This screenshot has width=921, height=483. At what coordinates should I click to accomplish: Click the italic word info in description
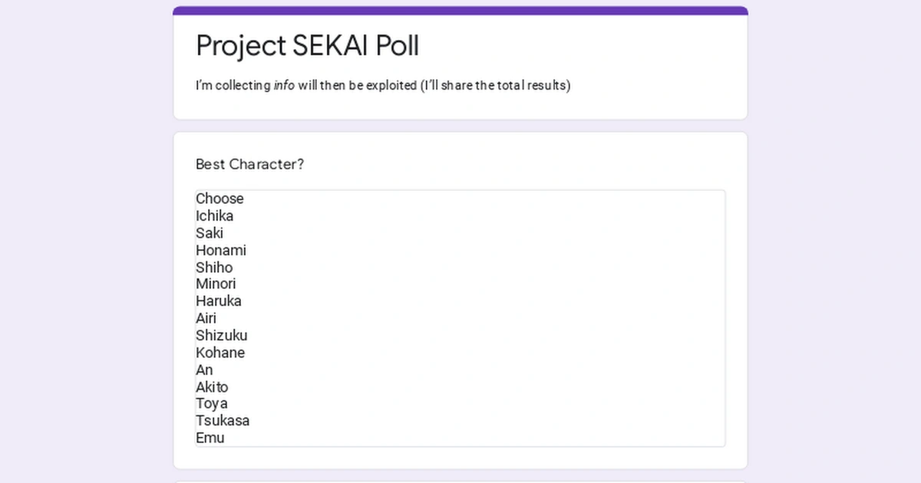[284, 85]
